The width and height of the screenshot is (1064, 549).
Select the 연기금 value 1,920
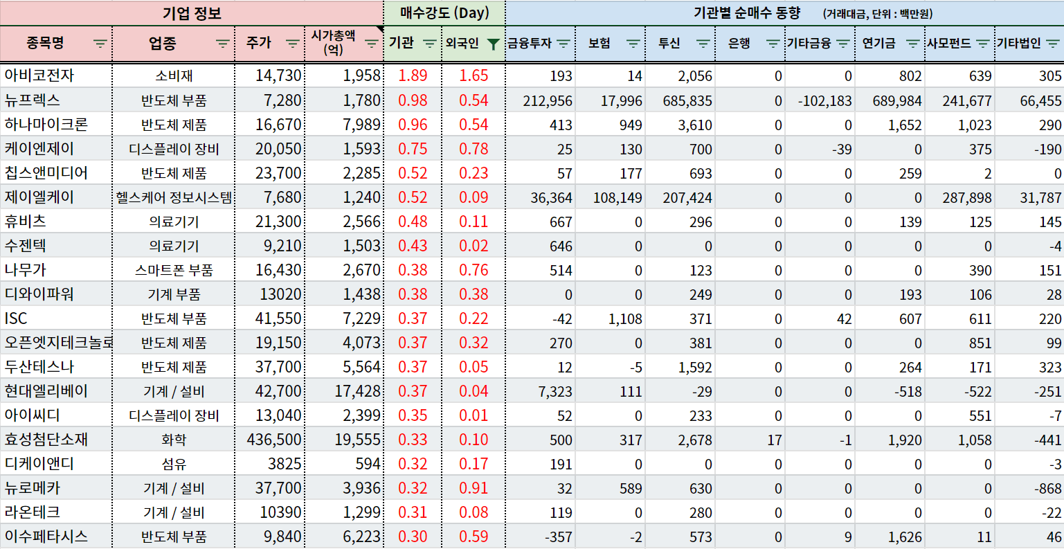tap(890, 440)
